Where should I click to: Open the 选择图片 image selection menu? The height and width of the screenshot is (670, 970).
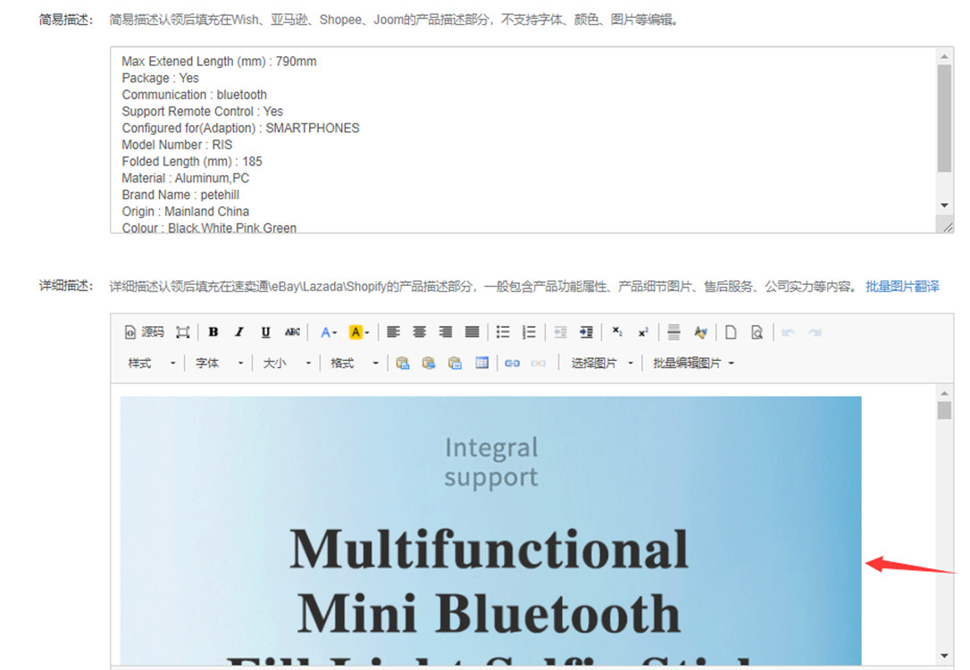(602, 364)
